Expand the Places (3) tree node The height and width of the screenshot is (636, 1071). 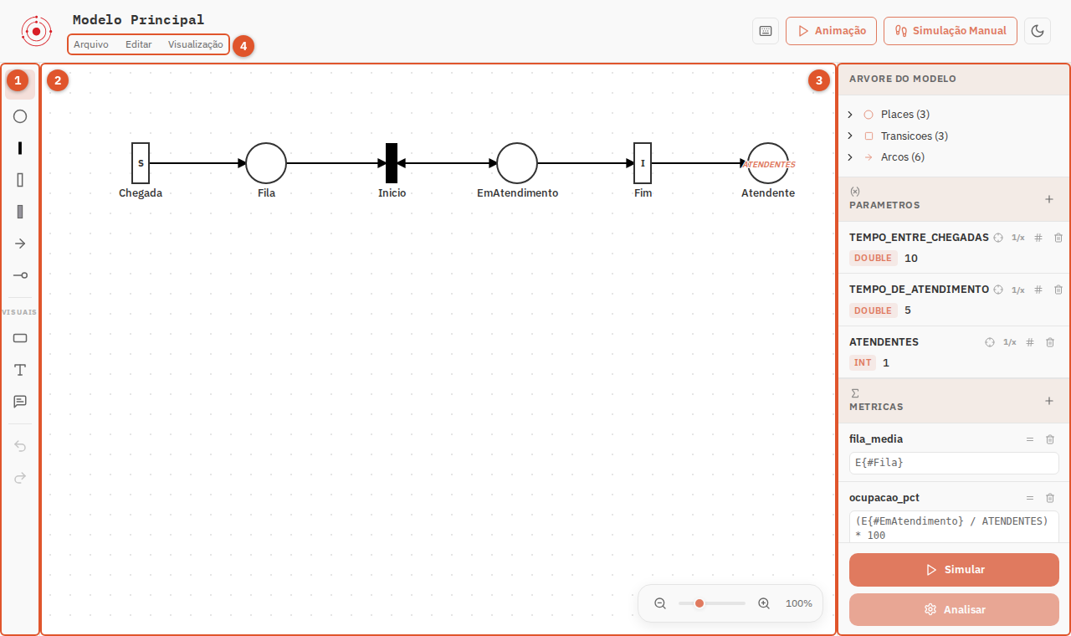point(850,115)
